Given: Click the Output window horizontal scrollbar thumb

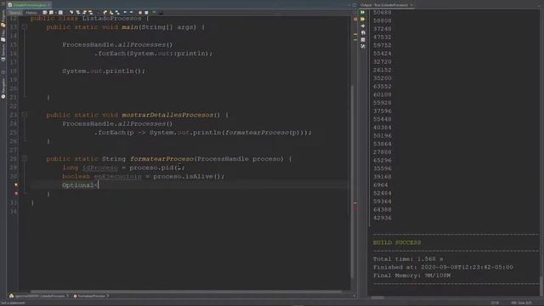Looking at the screenshot, I should [377, 297].
